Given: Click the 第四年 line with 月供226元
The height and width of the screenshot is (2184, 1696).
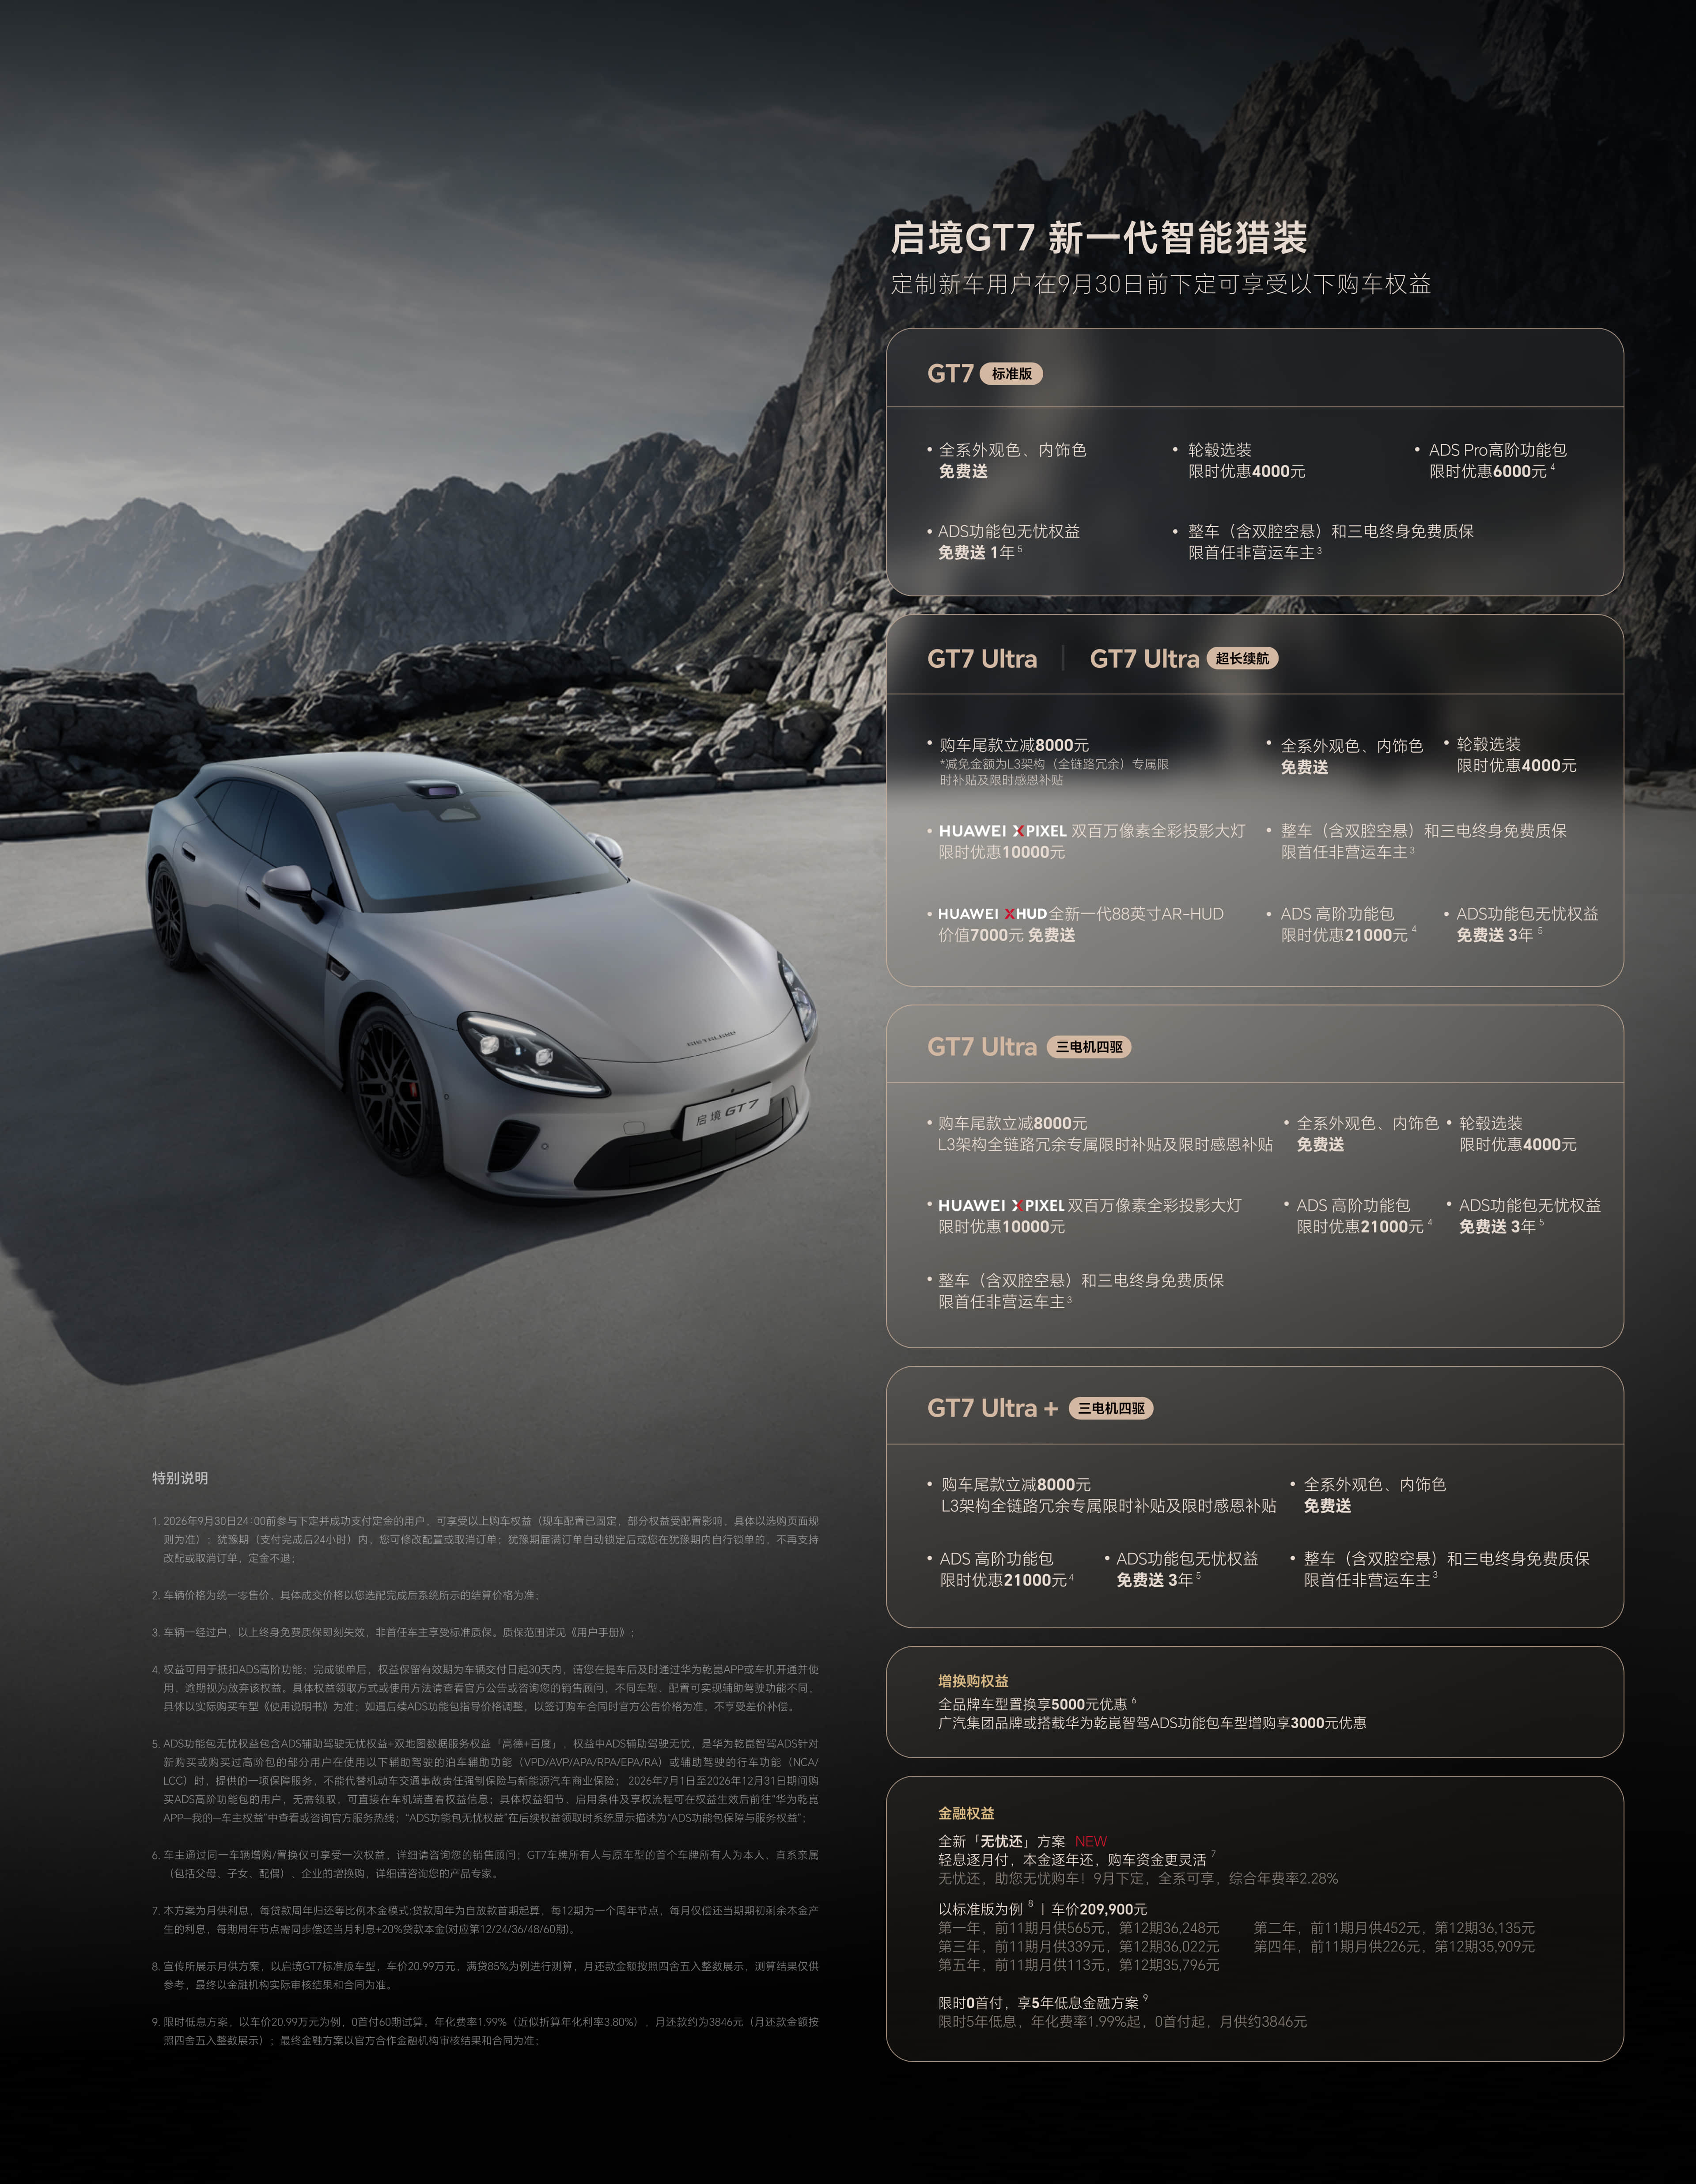Looking at the screenshot, I should click(x=1394, y=1947).
